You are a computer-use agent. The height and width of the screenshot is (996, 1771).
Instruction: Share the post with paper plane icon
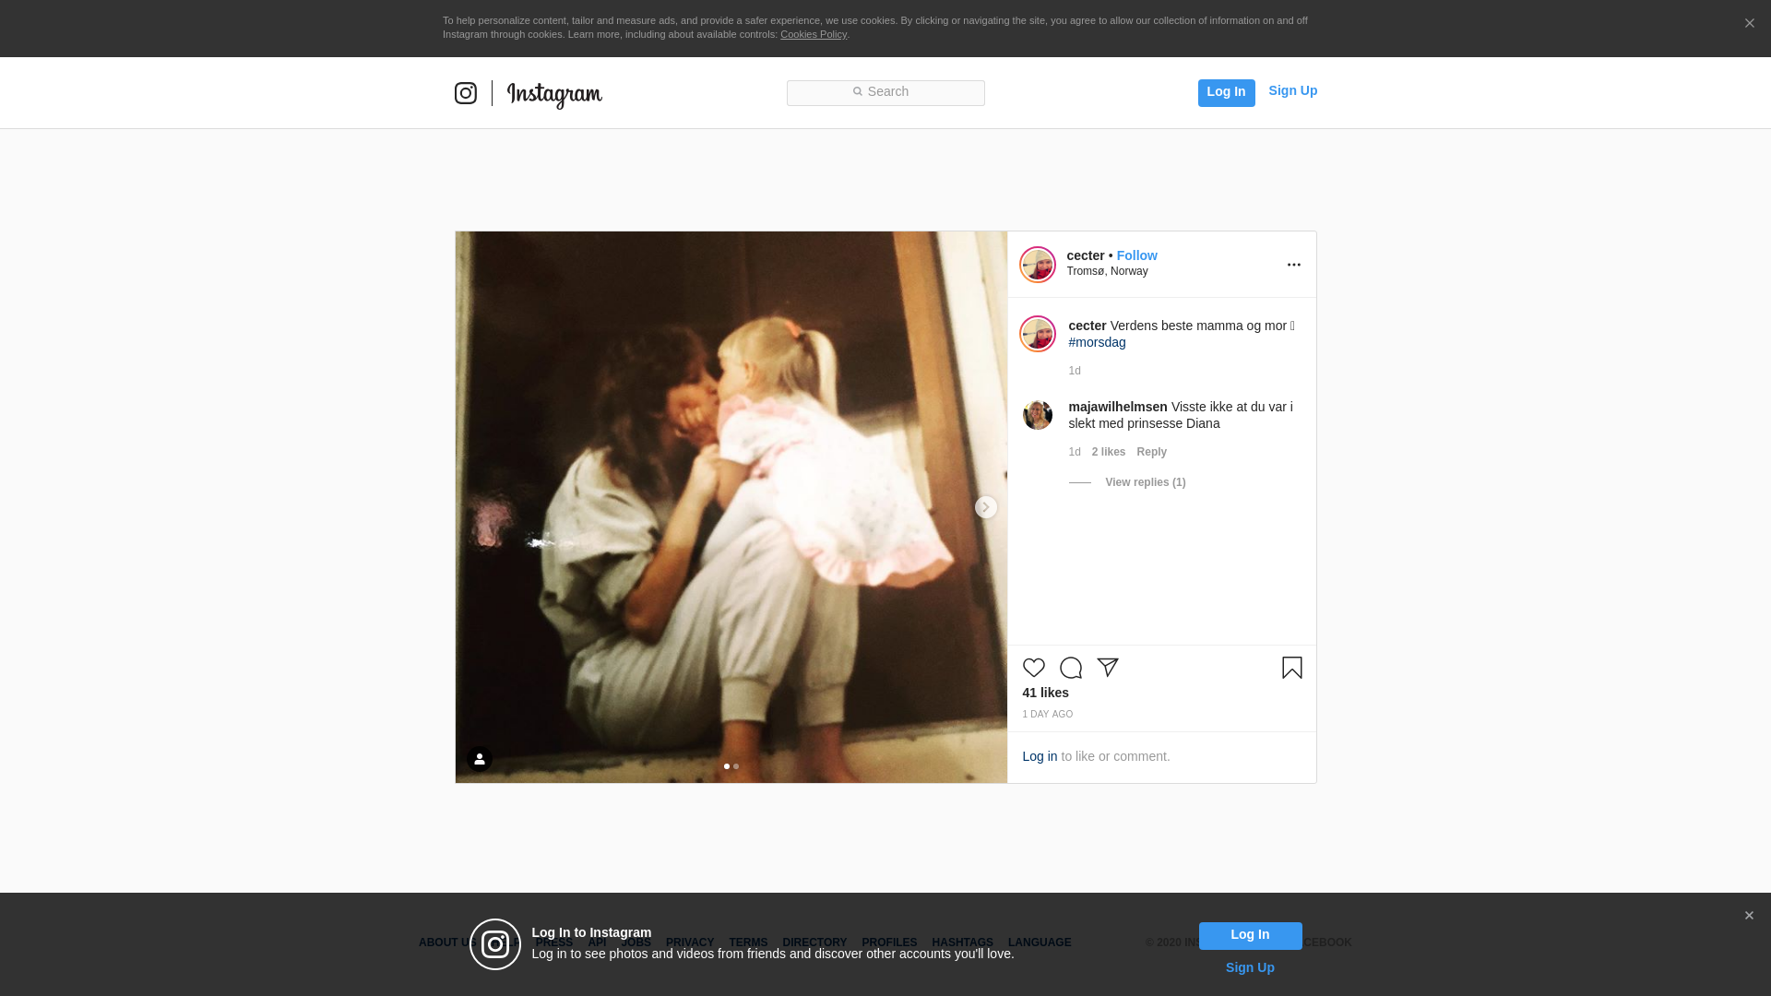(x=1107, y=668)
